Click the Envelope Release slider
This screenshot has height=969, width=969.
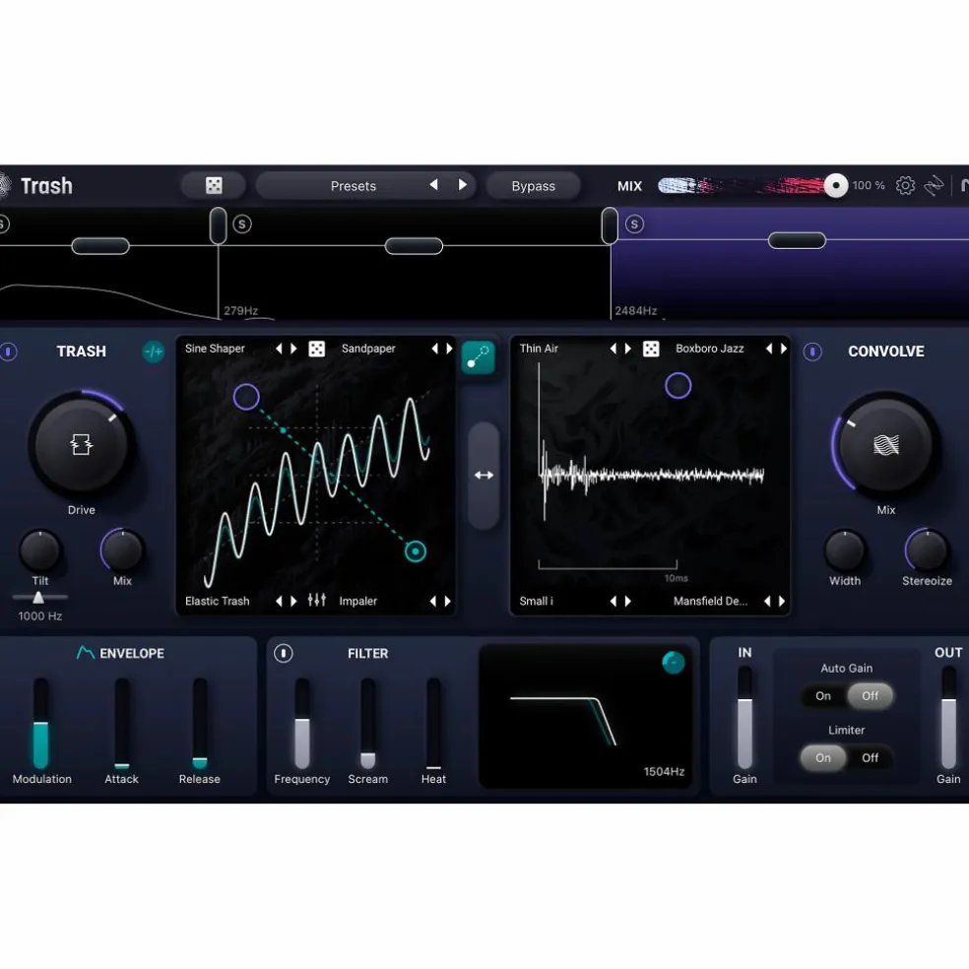pyautogui.click(x=200, y=723)
